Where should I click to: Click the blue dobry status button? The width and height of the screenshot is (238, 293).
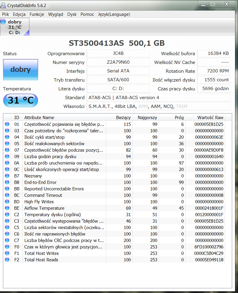(20, 70)
